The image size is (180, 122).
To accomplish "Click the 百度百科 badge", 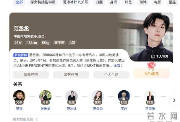I will click(x=21, y=55).
